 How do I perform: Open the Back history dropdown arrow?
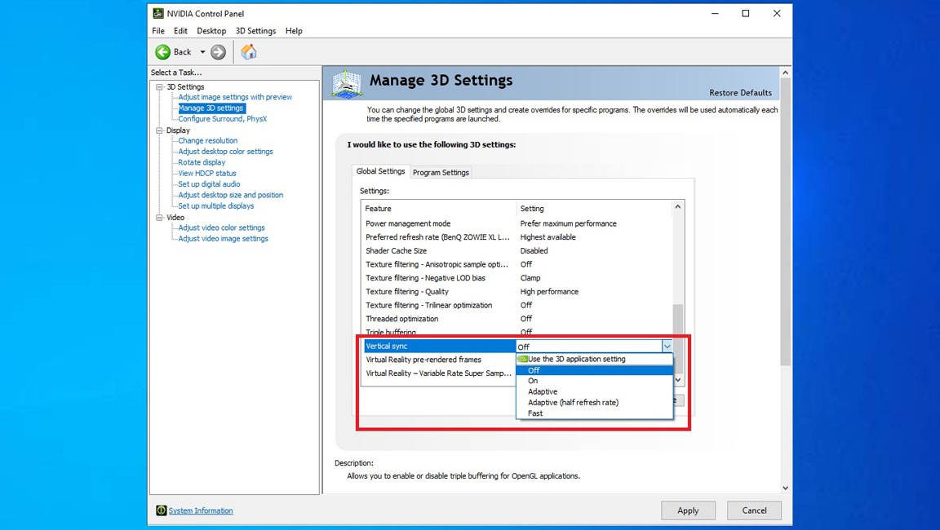point(202,52)
